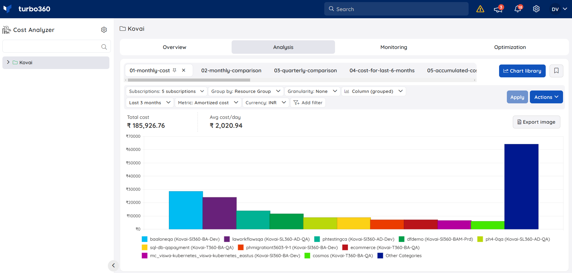This screenshot has height=273, width=572.
Task: Pin icon on 01-monthly-cost view
Action: coord(175,70)
